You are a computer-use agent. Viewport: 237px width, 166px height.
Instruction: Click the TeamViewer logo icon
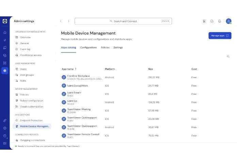point(5,21)
